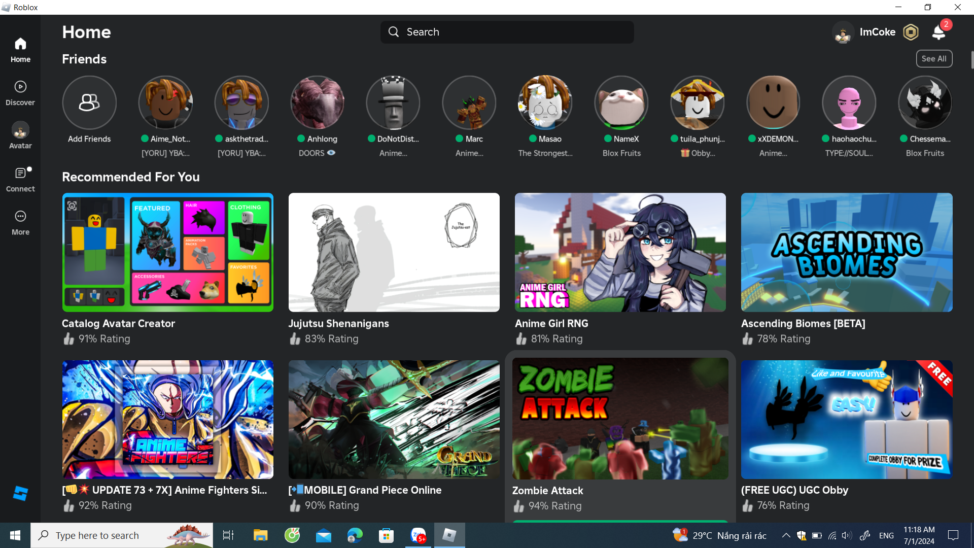Viewport: 974px width, 548px height.
Task: Open Mail app from taskbar
Action: point(324,535)
